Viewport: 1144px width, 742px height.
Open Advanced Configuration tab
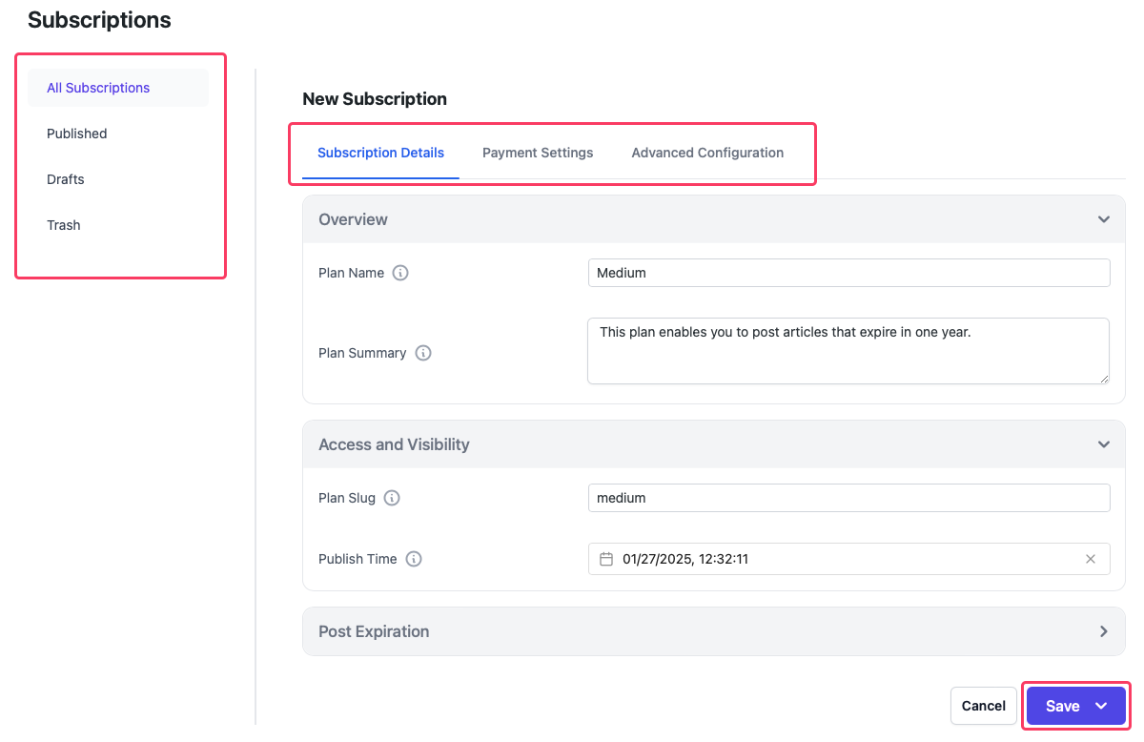click(x=707, y=153)
